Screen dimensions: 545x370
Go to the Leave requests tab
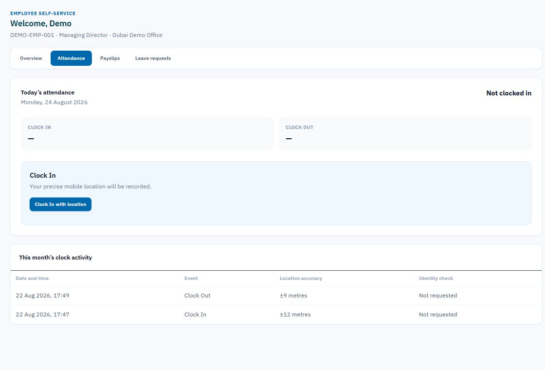click(x=153, y=58)
